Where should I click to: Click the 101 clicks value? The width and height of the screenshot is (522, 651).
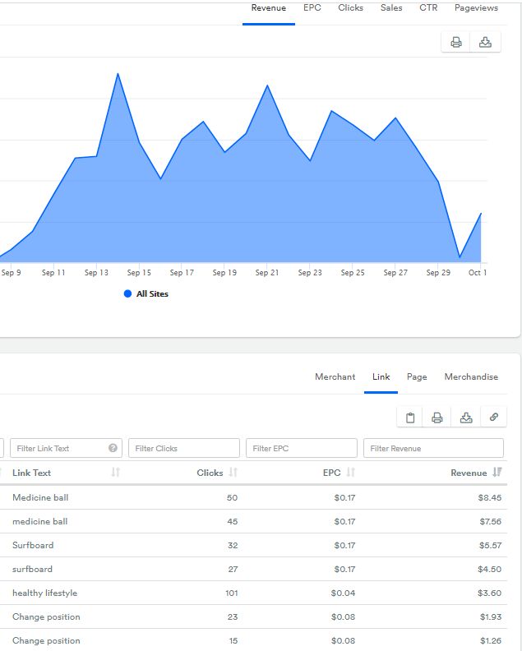point(231,593)
